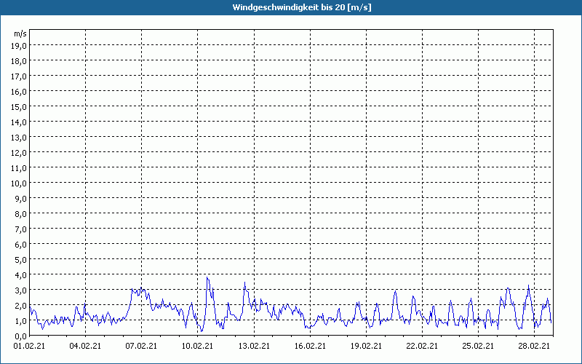
Task: Select the 9,0 y-axis value
Action: (x=21, y=199)
